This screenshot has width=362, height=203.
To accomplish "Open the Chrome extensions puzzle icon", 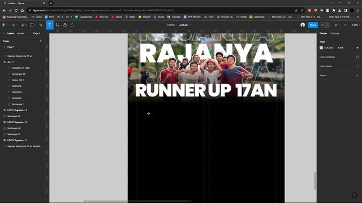I will (334, 10).
